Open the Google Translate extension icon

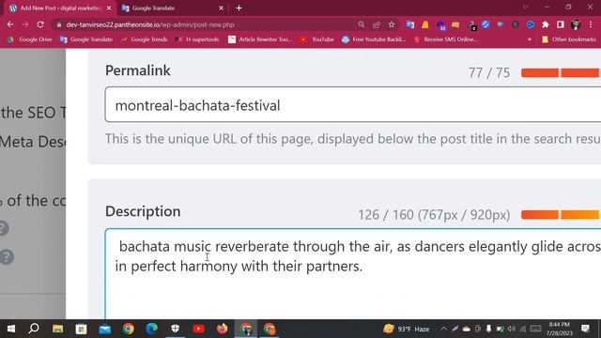pyautogui.click(x=410, y=24)
